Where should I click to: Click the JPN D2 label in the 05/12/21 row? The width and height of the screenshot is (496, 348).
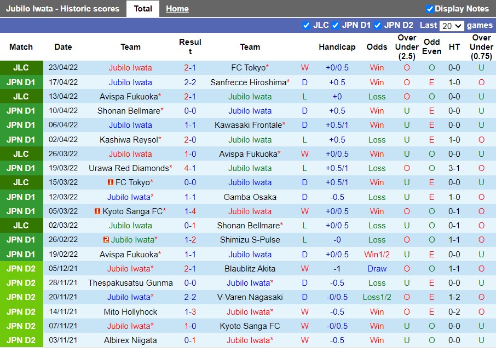point(21,269)
